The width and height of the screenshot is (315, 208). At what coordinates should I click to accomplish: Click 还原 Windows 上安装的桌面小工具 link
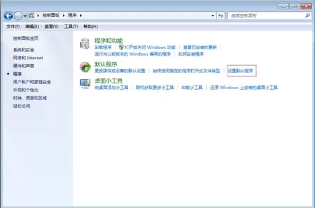click(243, 87)
